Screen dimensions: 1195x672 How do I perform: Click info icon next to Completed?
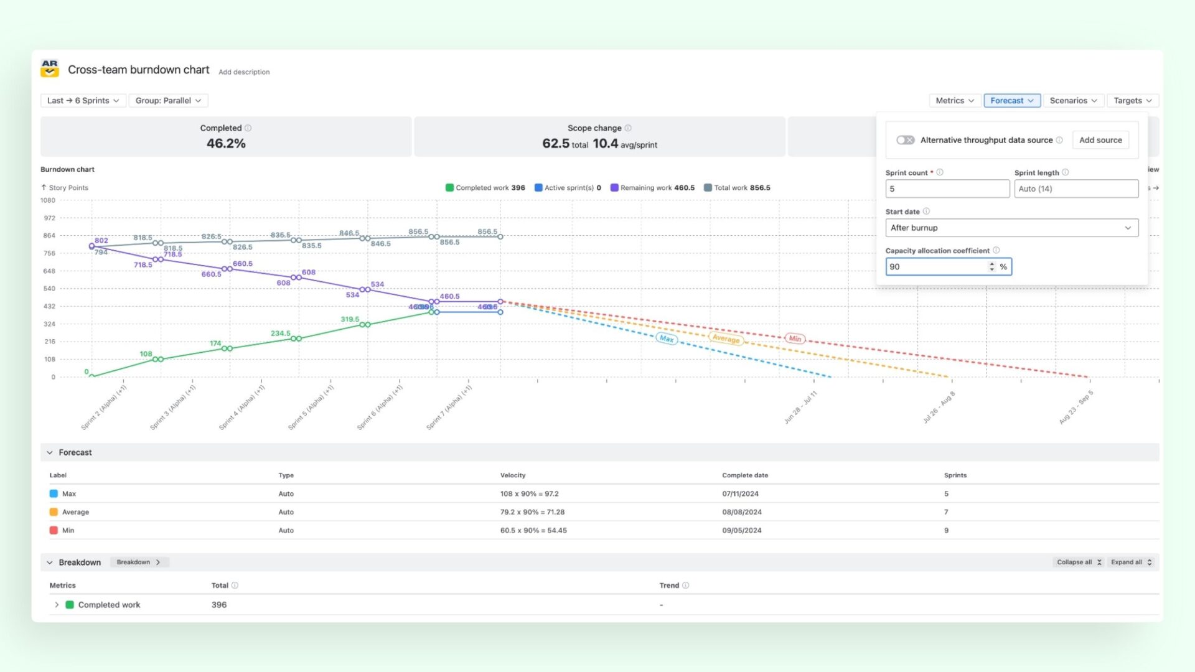point(248,128)
